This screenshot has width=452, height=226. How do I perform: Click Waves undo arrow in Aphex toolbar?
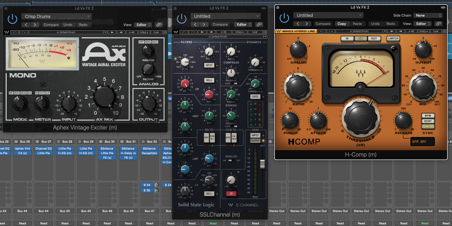click(15, 32)
